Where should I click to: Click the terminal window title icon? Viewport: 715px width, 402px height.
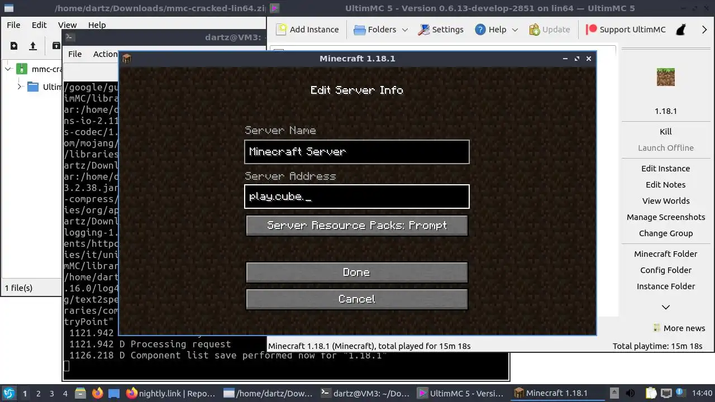pyautogui.click(x=70, y=37)
